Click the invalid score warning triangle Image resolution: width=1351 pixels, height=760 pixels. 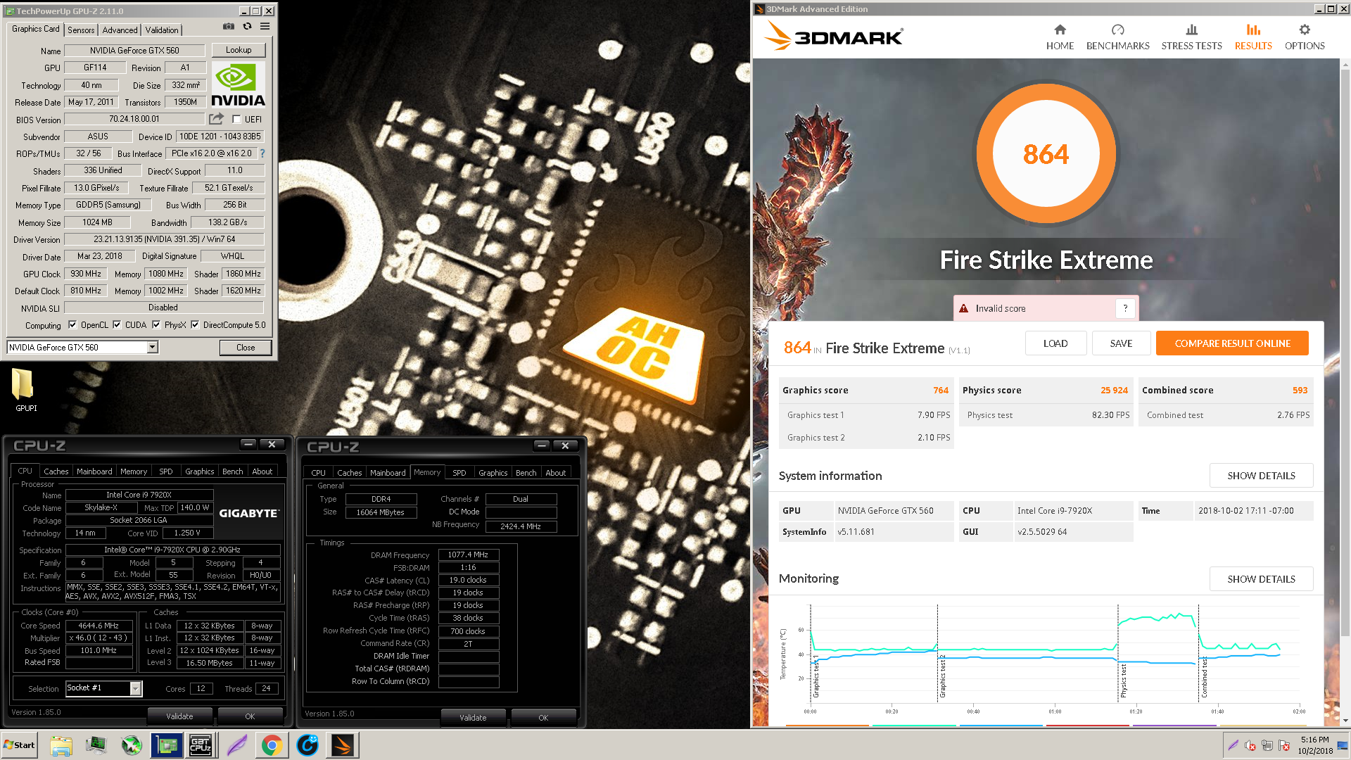click(x=963, y=308)
